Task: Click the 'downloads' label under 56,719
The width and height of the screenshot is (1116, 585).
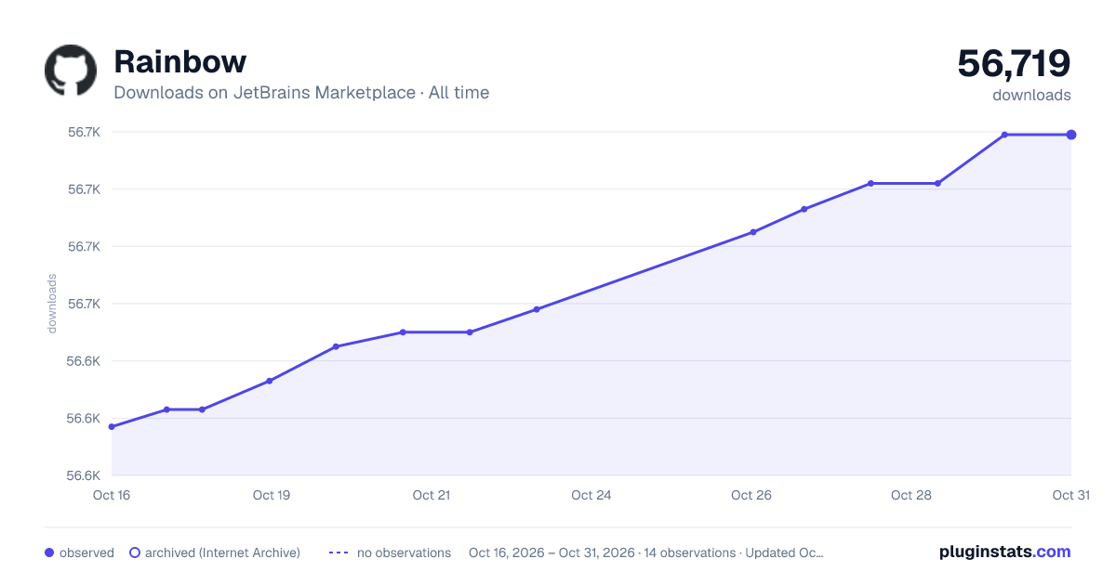Action: coord(1031,95)
